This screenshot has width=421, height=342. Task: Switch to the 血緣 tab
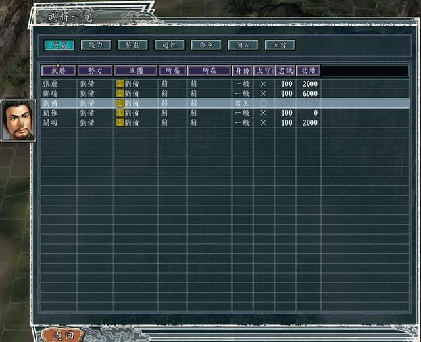point(280,45)
